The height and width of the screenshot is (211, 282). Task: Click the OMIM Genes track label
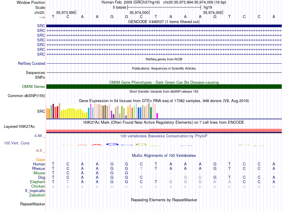[x=34, y=87]
